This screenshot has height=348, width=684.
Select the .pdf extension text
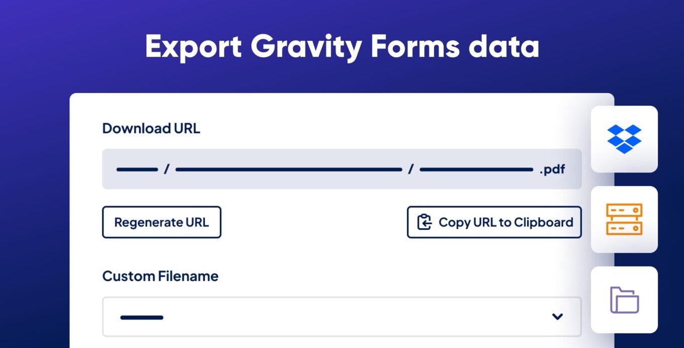[x=552, y=169]
